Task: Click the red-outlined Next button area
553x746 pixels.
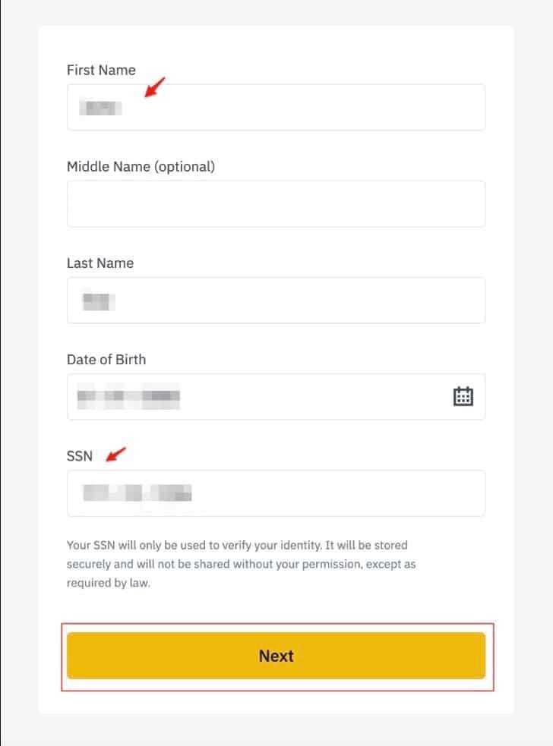Action: pos(276,656)
